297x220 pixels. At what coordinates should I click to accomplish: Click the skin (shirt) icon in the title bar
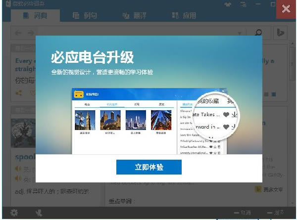228,4
